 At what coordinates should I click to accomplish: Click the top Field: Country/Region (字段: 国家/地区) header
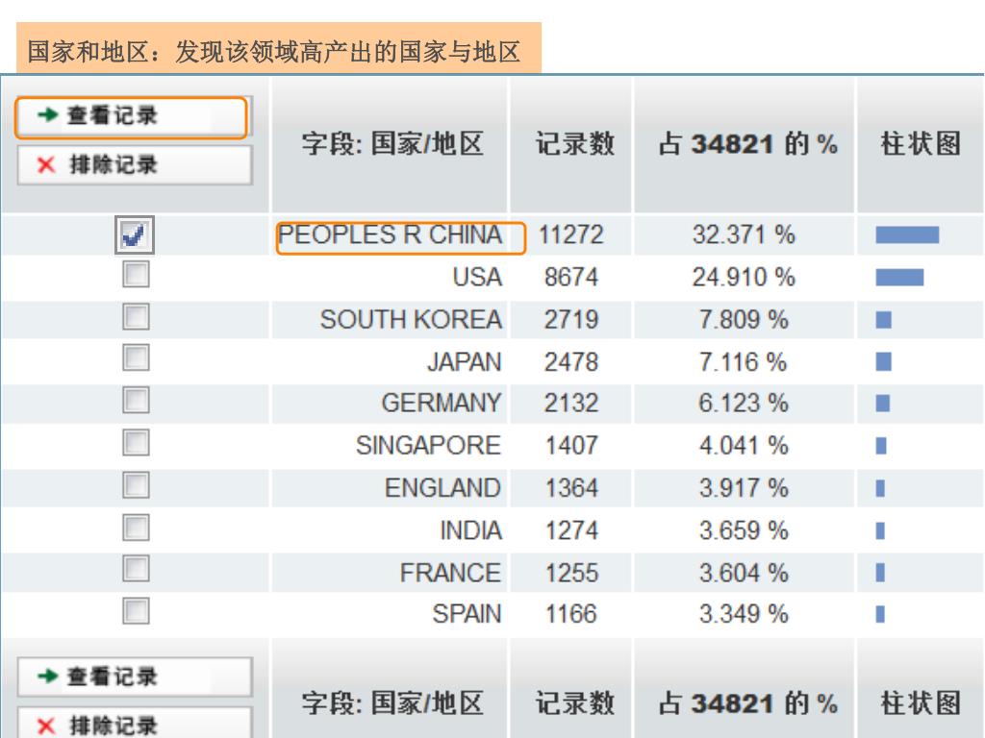coord(392,144)
